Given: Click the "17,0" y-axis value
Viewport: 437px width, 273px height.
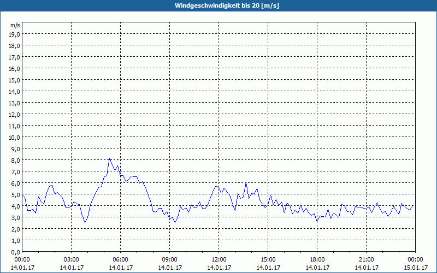Looking at the screenshot, I should click(15, 57).
